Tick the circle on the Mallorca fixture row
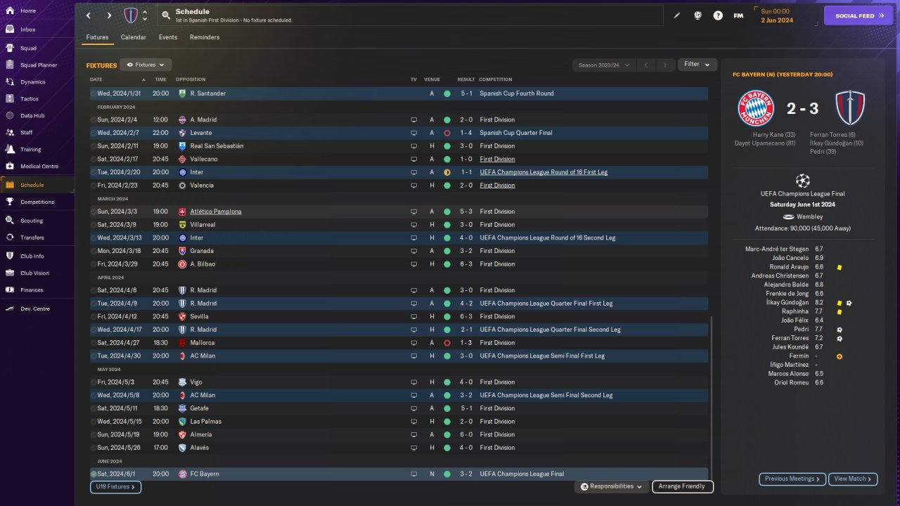Image resolution: width=900 pixels, height=506 pixels. pyautogui.click(x=94, y=343)
